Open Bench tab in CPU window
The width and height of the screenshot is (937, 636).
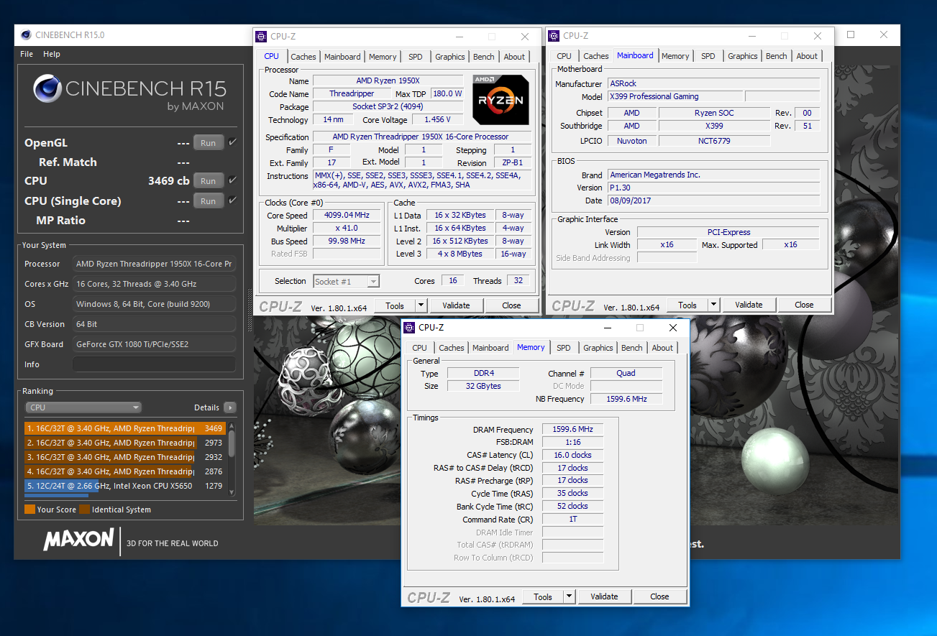[x=484, y=57]
